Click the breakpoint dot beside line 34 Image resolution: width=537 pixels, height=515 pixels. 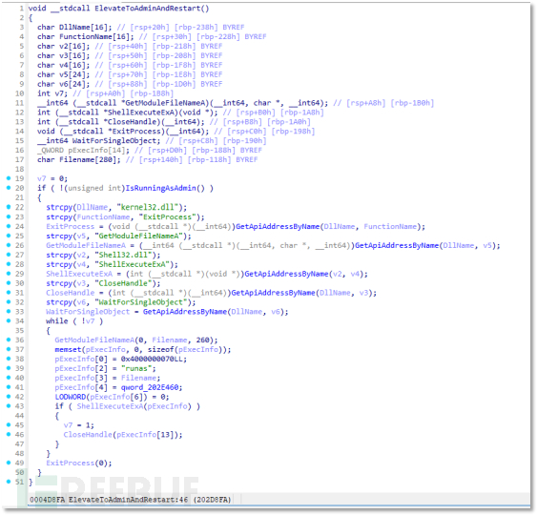click(x=9, y=320)
